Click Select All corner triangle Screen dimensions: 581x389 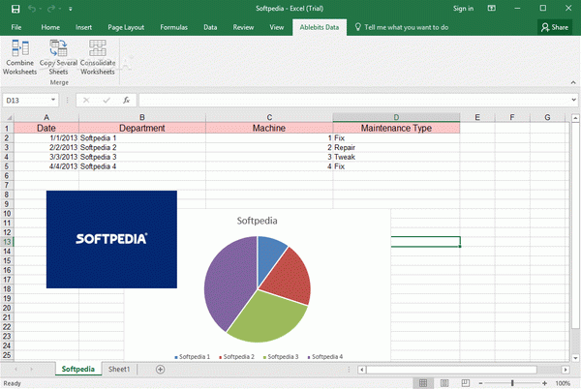point(8,117)
